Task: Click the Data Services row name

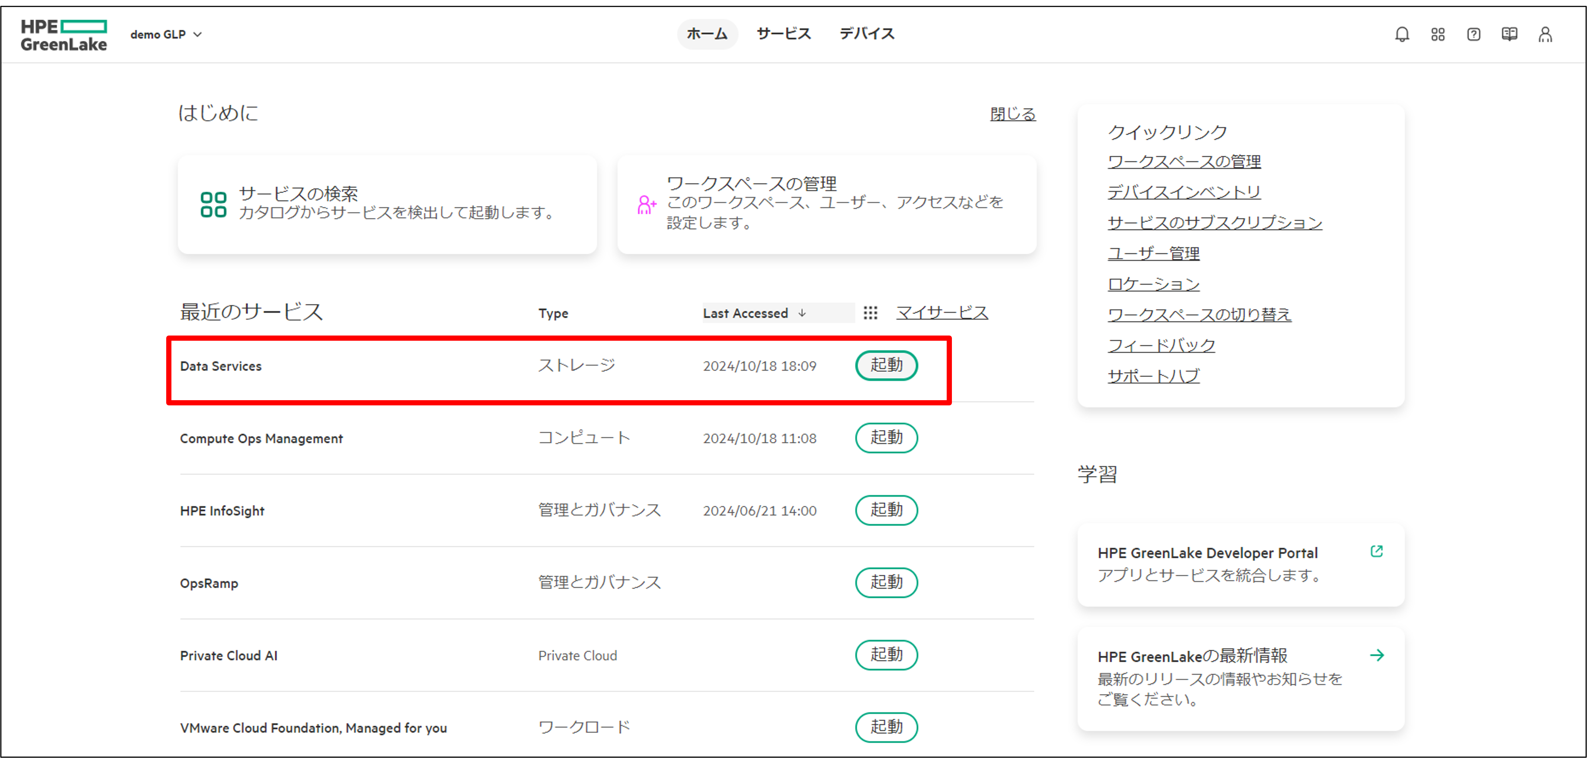Action: 220,366
